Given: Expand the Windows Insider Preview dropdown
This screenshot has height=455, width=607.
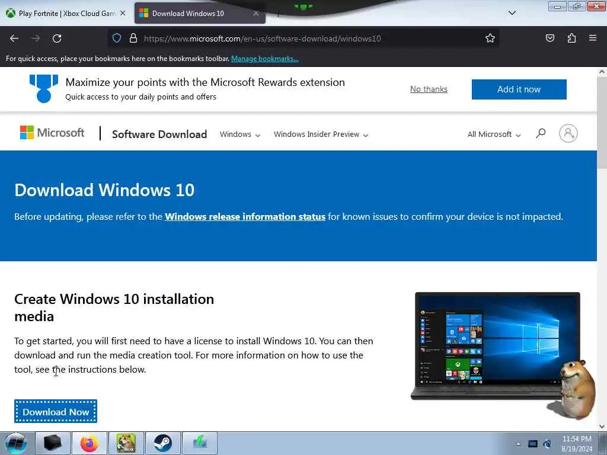Looking at the screenshot, I should tap(321, 134).
